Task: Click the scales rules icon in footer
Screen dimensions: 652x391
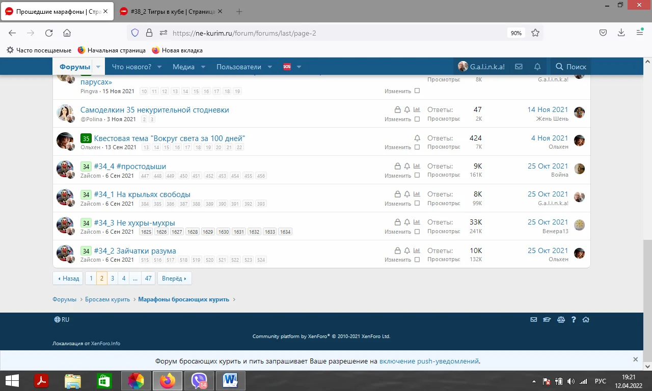Action: tap(561, 320)
